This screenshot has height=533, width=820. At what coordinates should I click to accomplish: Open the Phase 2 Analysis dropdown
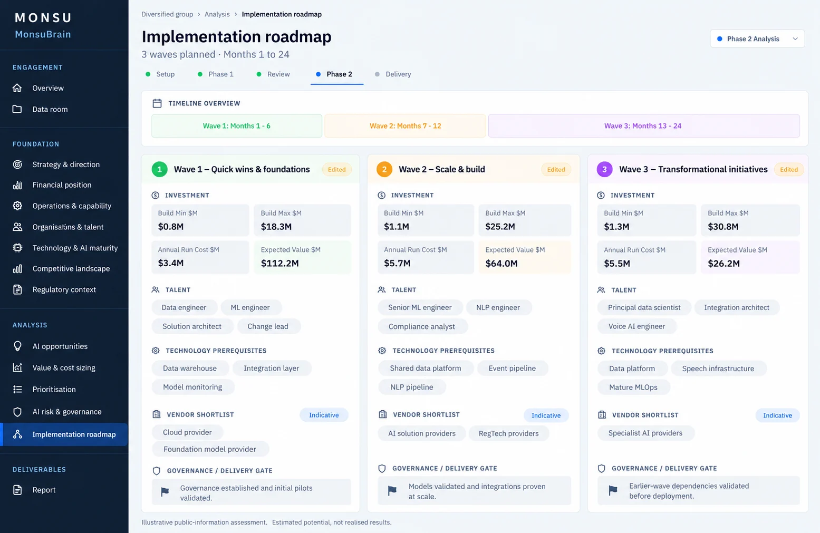757,39
